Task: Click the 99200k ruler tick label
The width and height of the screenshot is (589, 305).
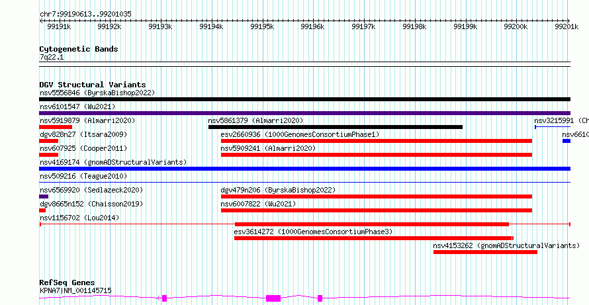Action: pos(516,26)
